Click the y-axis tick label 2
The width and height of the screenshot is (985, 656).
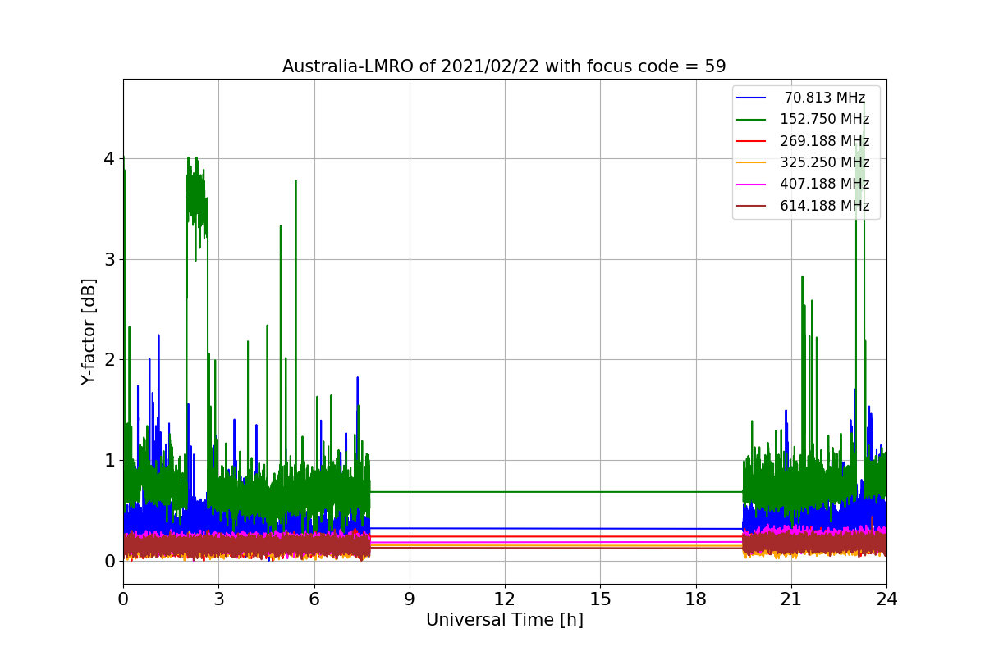(x=108, y=359)
